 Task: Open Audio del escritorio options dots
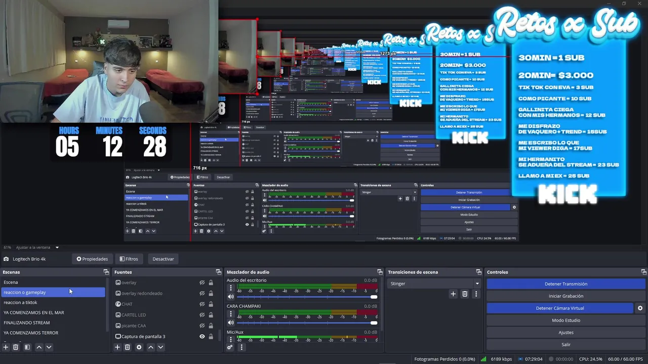(x=231, y=288)
